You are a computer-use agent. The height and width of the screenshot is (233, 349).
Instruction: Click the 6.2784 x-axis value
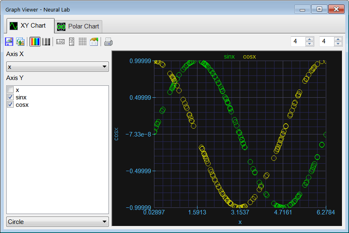pos(326,212)
